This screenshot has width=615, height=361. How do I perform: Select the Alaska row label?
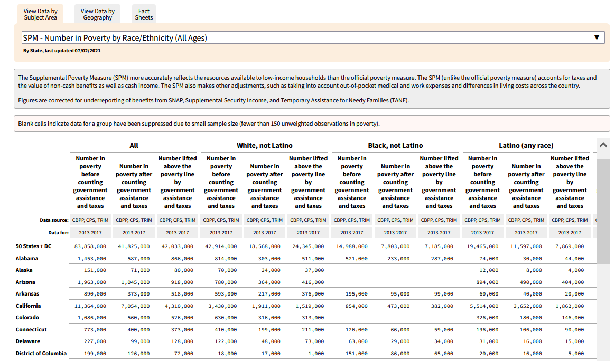point(24,270)
